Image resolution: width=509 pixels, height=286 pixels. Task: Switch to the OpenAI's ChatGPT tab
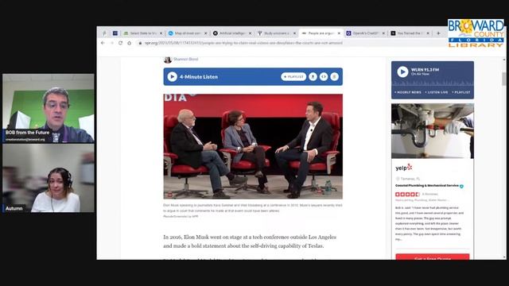[366, 33]
